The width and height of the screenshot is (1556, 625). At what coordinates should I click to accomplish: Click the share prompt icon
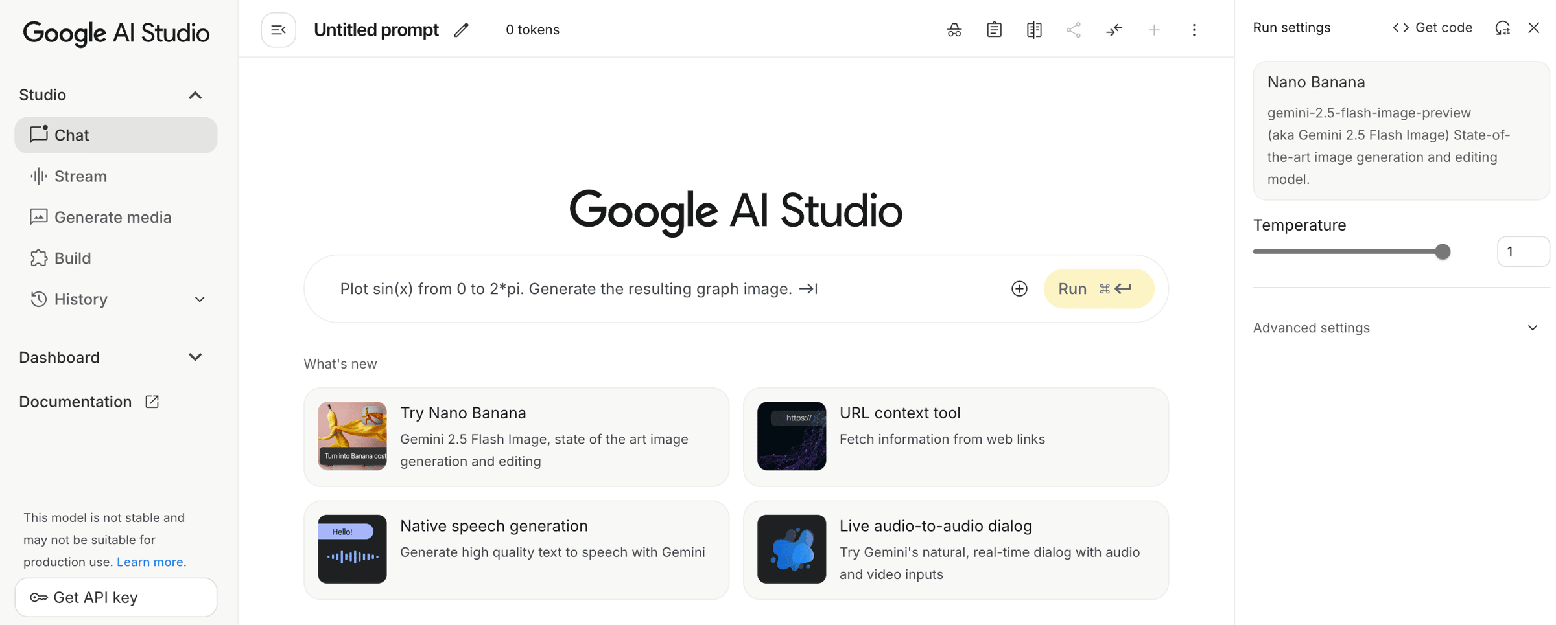(1074, 30)
